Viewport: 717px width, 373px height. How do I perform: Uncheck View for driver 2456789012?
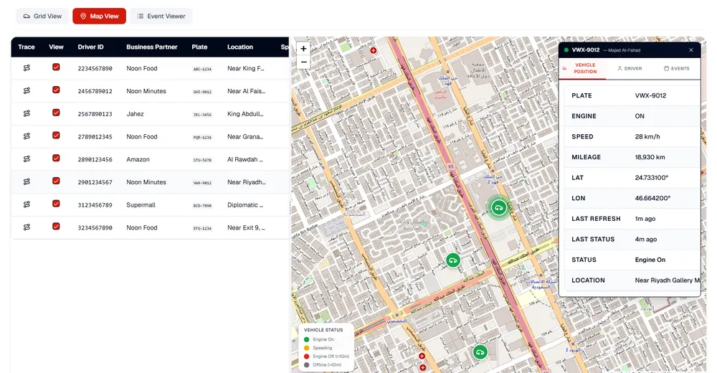pyautogui.click(x=56, y=90)
